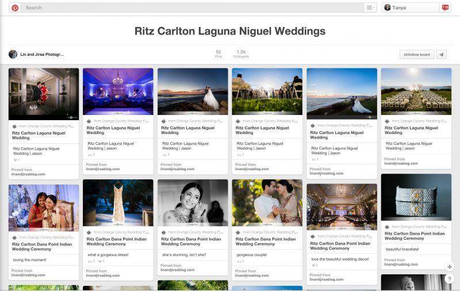Click the repin count under dress pin

(x=91, y=261)
